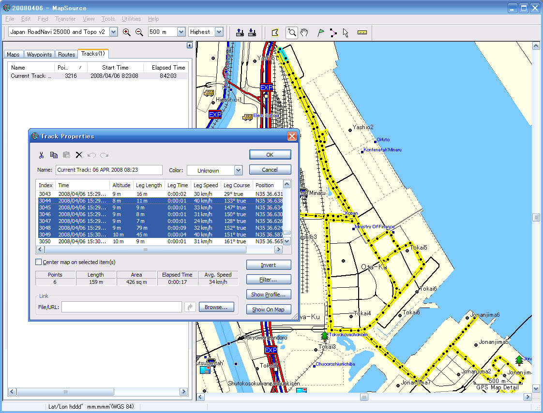Click the Undo icon in Track Properties
The image size is (543, 413).
click(x=92, y=155)
